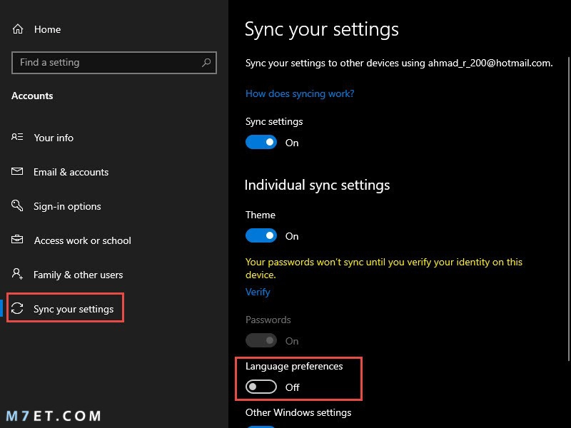
Task: Open 'How does syncing work?' link
Action: 300,94
